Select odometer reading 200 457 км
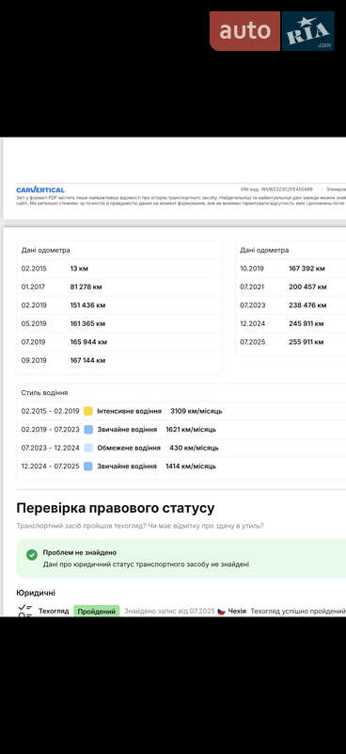 pyautogui.click(x=307, y=287)
